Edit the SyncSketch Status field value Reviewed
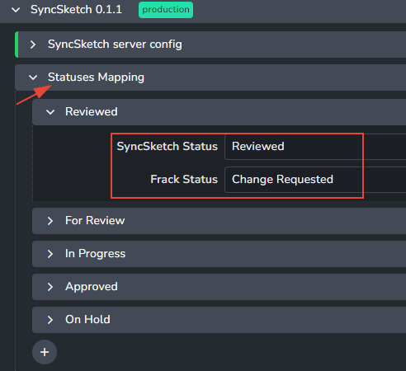 pyautogui.click(x=315, y=147)
